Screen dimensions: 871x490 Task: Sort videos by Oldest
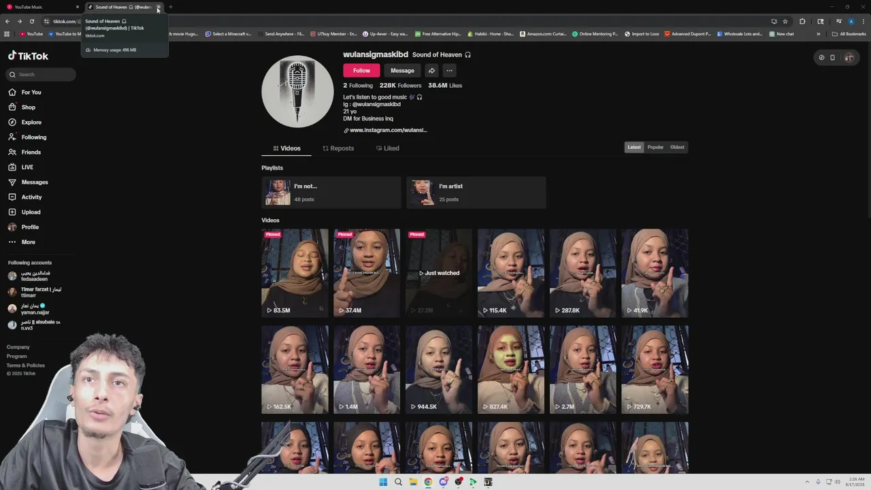(x=677, y=147)
